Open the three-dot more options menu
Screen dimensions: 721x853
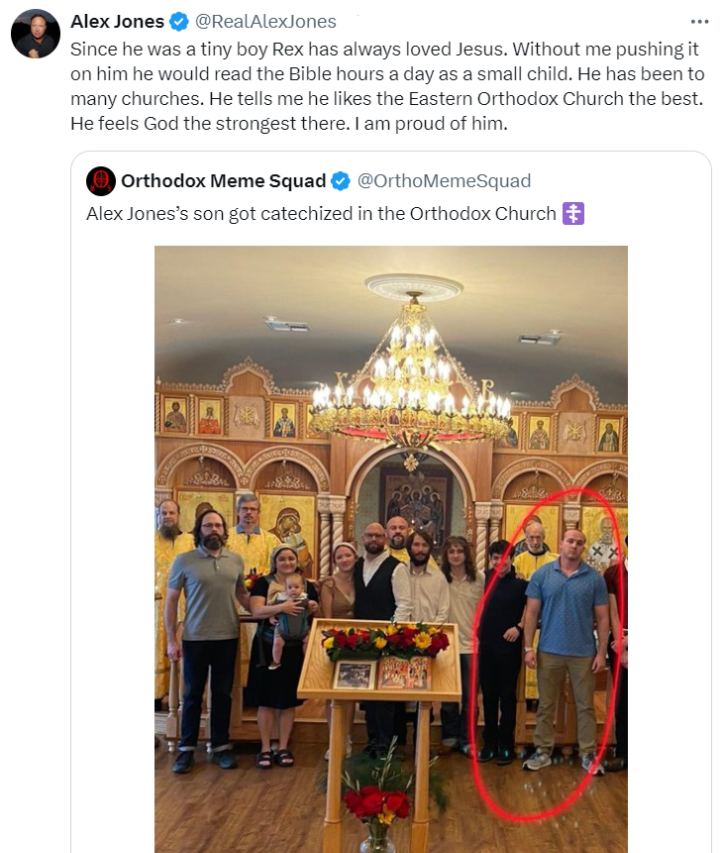(x=699, y=22)
